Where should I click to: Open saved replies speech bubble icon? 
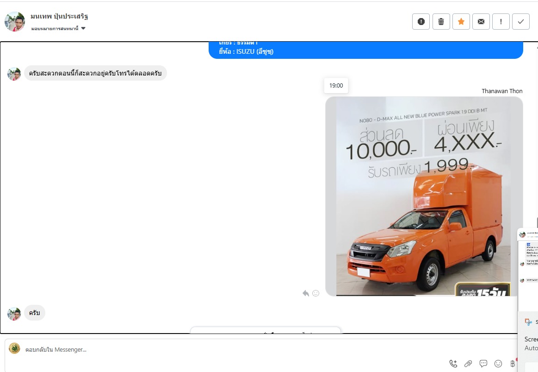(x=483, y=364)
